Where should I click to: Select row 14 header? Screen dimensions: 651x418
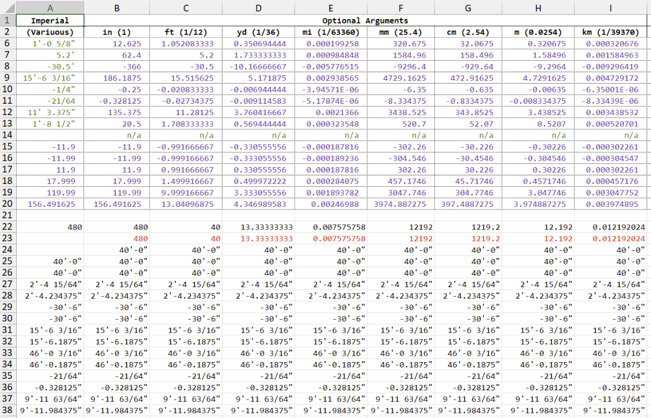click(x=8, y=135)
